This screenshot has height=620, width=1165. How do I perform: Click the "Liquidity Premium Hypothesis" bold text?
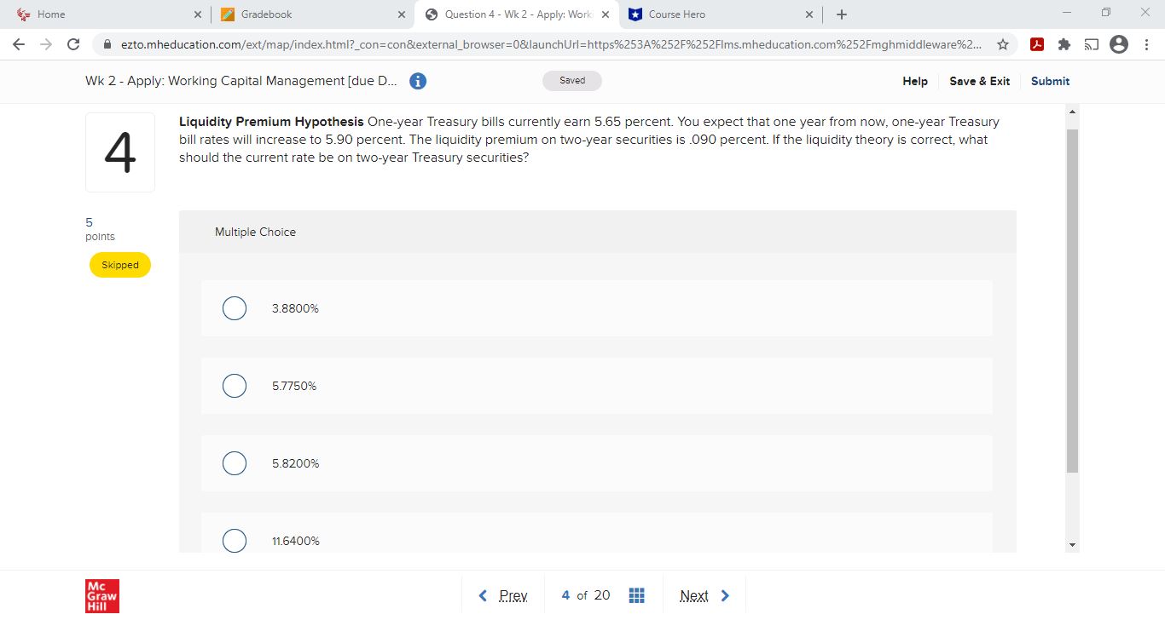(x=271, y=122)
